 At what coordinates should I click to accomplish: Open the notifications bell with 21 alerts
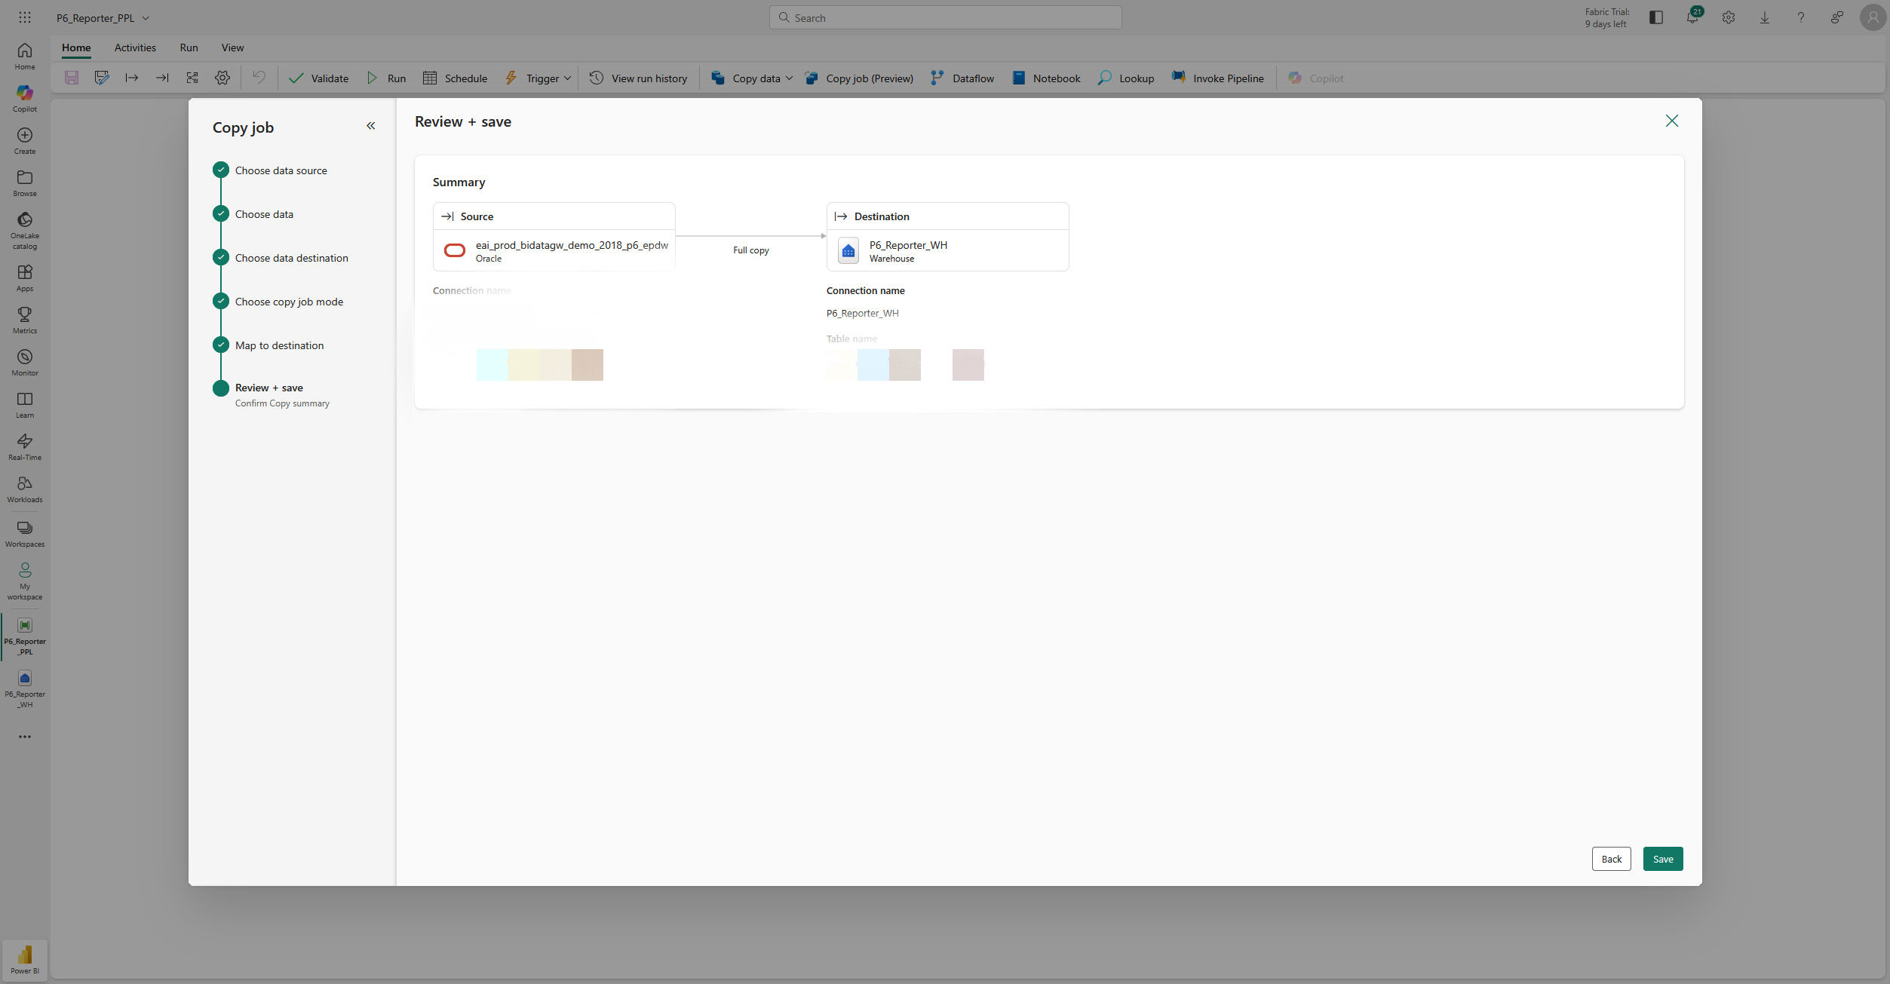(x=1692, y=17)
